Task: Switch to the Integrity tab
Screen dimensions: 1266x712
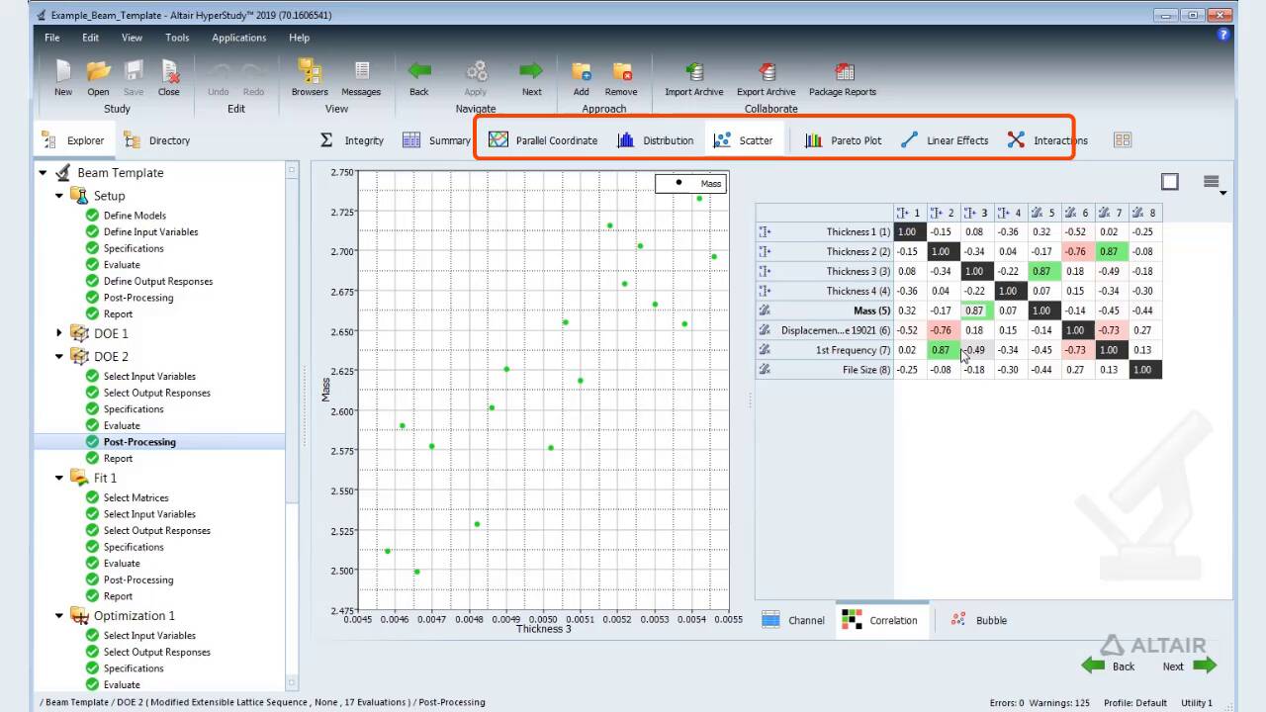Action: [x=352, y=140]
